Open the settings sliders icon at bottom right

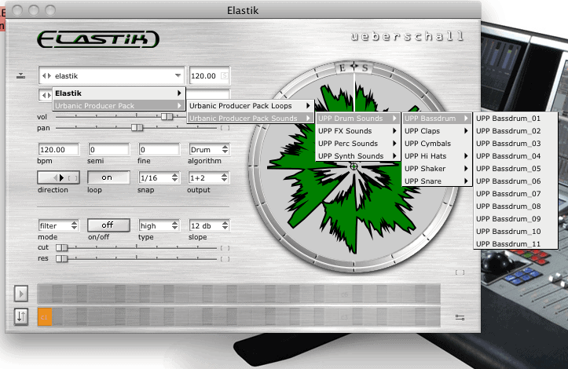pyautogui.click(x=460, y=317)
